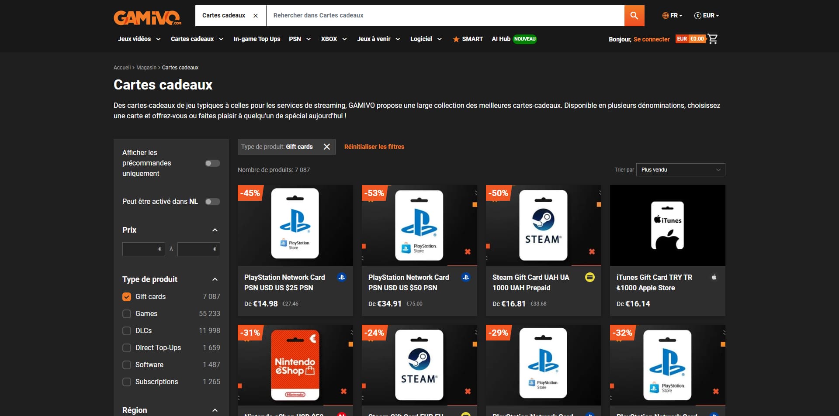Open the Jeux à venir menu
This screenshot has width=839, height=416.
coord(378,39)
